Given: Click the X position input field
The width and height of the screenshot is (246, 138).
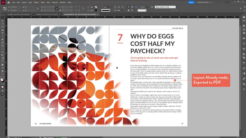Looking at the screenshot, I should pos(17,7).
